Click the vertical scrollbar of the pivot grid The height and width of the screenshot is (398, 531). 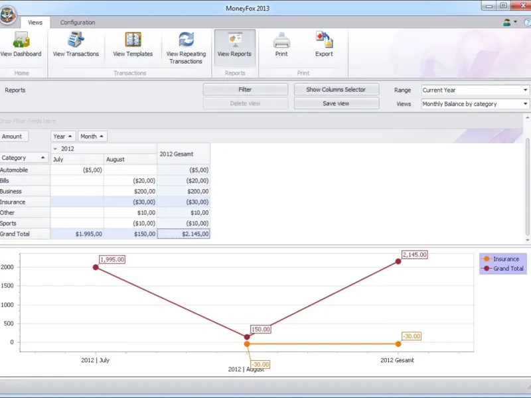click(527, 186)
